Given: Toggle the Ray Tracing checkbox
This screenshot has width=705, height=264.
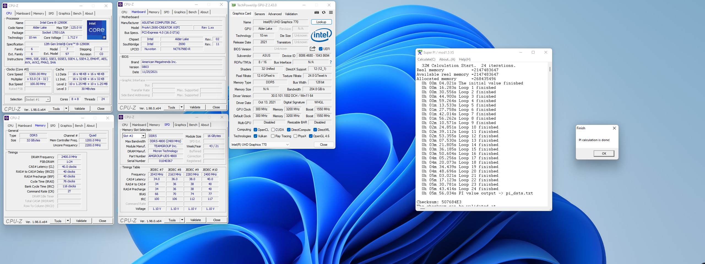Looking at the screenshot, I should coord(273,136).
